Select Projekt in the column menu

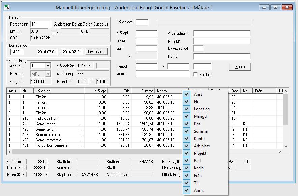click(205, 153)
